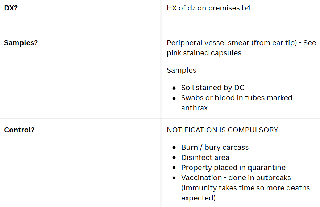320x207 pixels.
Task: Place cursor in "HX of dz on premises b4"
Action: (208, 8)
